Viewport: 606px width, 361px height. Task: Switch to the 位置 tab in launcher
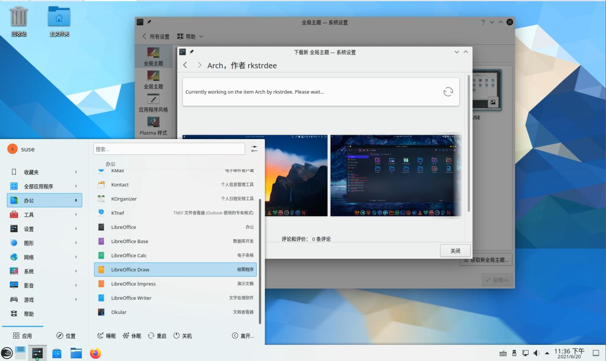pos(66,336)
